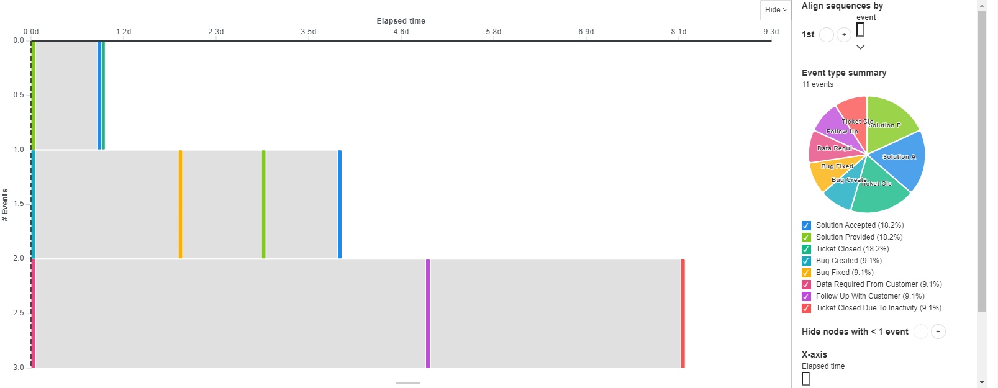Collapse the side panel with Hide
The height and width of the screenshot is (388, 998).
(x=776, y=10)
